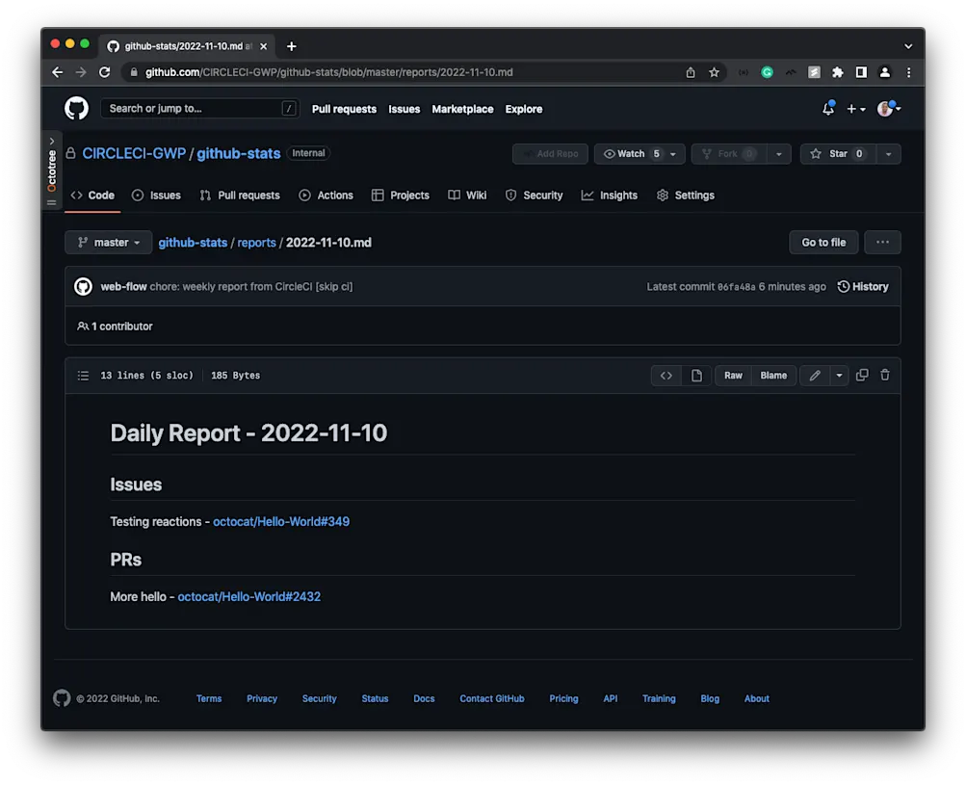The width and height of the screenshot is (966, 785).
Task: Open the user avatar menu
Action: pos(888,109)
